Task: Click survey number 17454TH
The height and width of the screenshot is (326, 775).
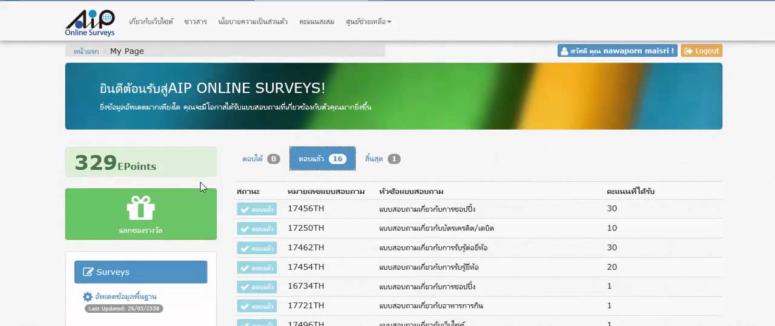Action: (306, 267)
